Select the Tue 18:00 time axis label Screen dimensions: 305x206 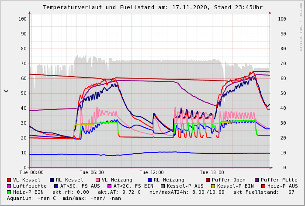point(212,172)
